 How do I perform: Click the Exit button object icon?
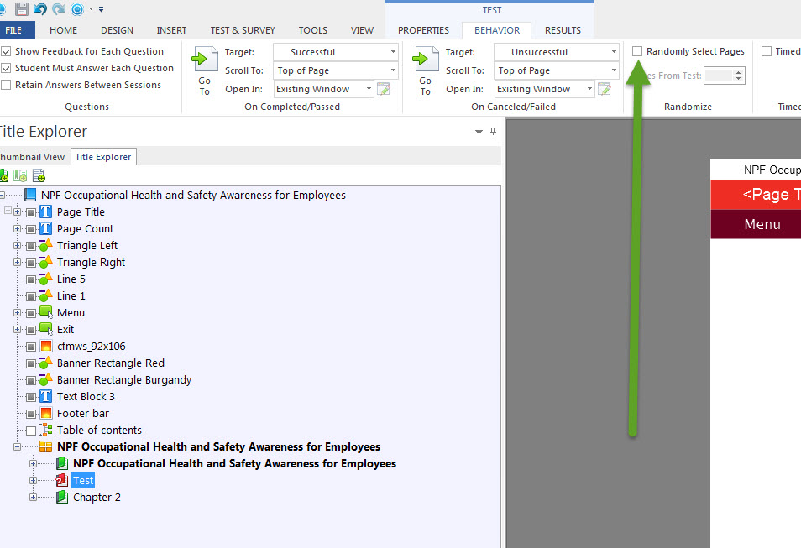(x=46, y=329)
